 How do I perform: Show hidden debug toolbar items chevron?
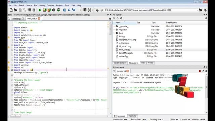(x=80, y=10)
